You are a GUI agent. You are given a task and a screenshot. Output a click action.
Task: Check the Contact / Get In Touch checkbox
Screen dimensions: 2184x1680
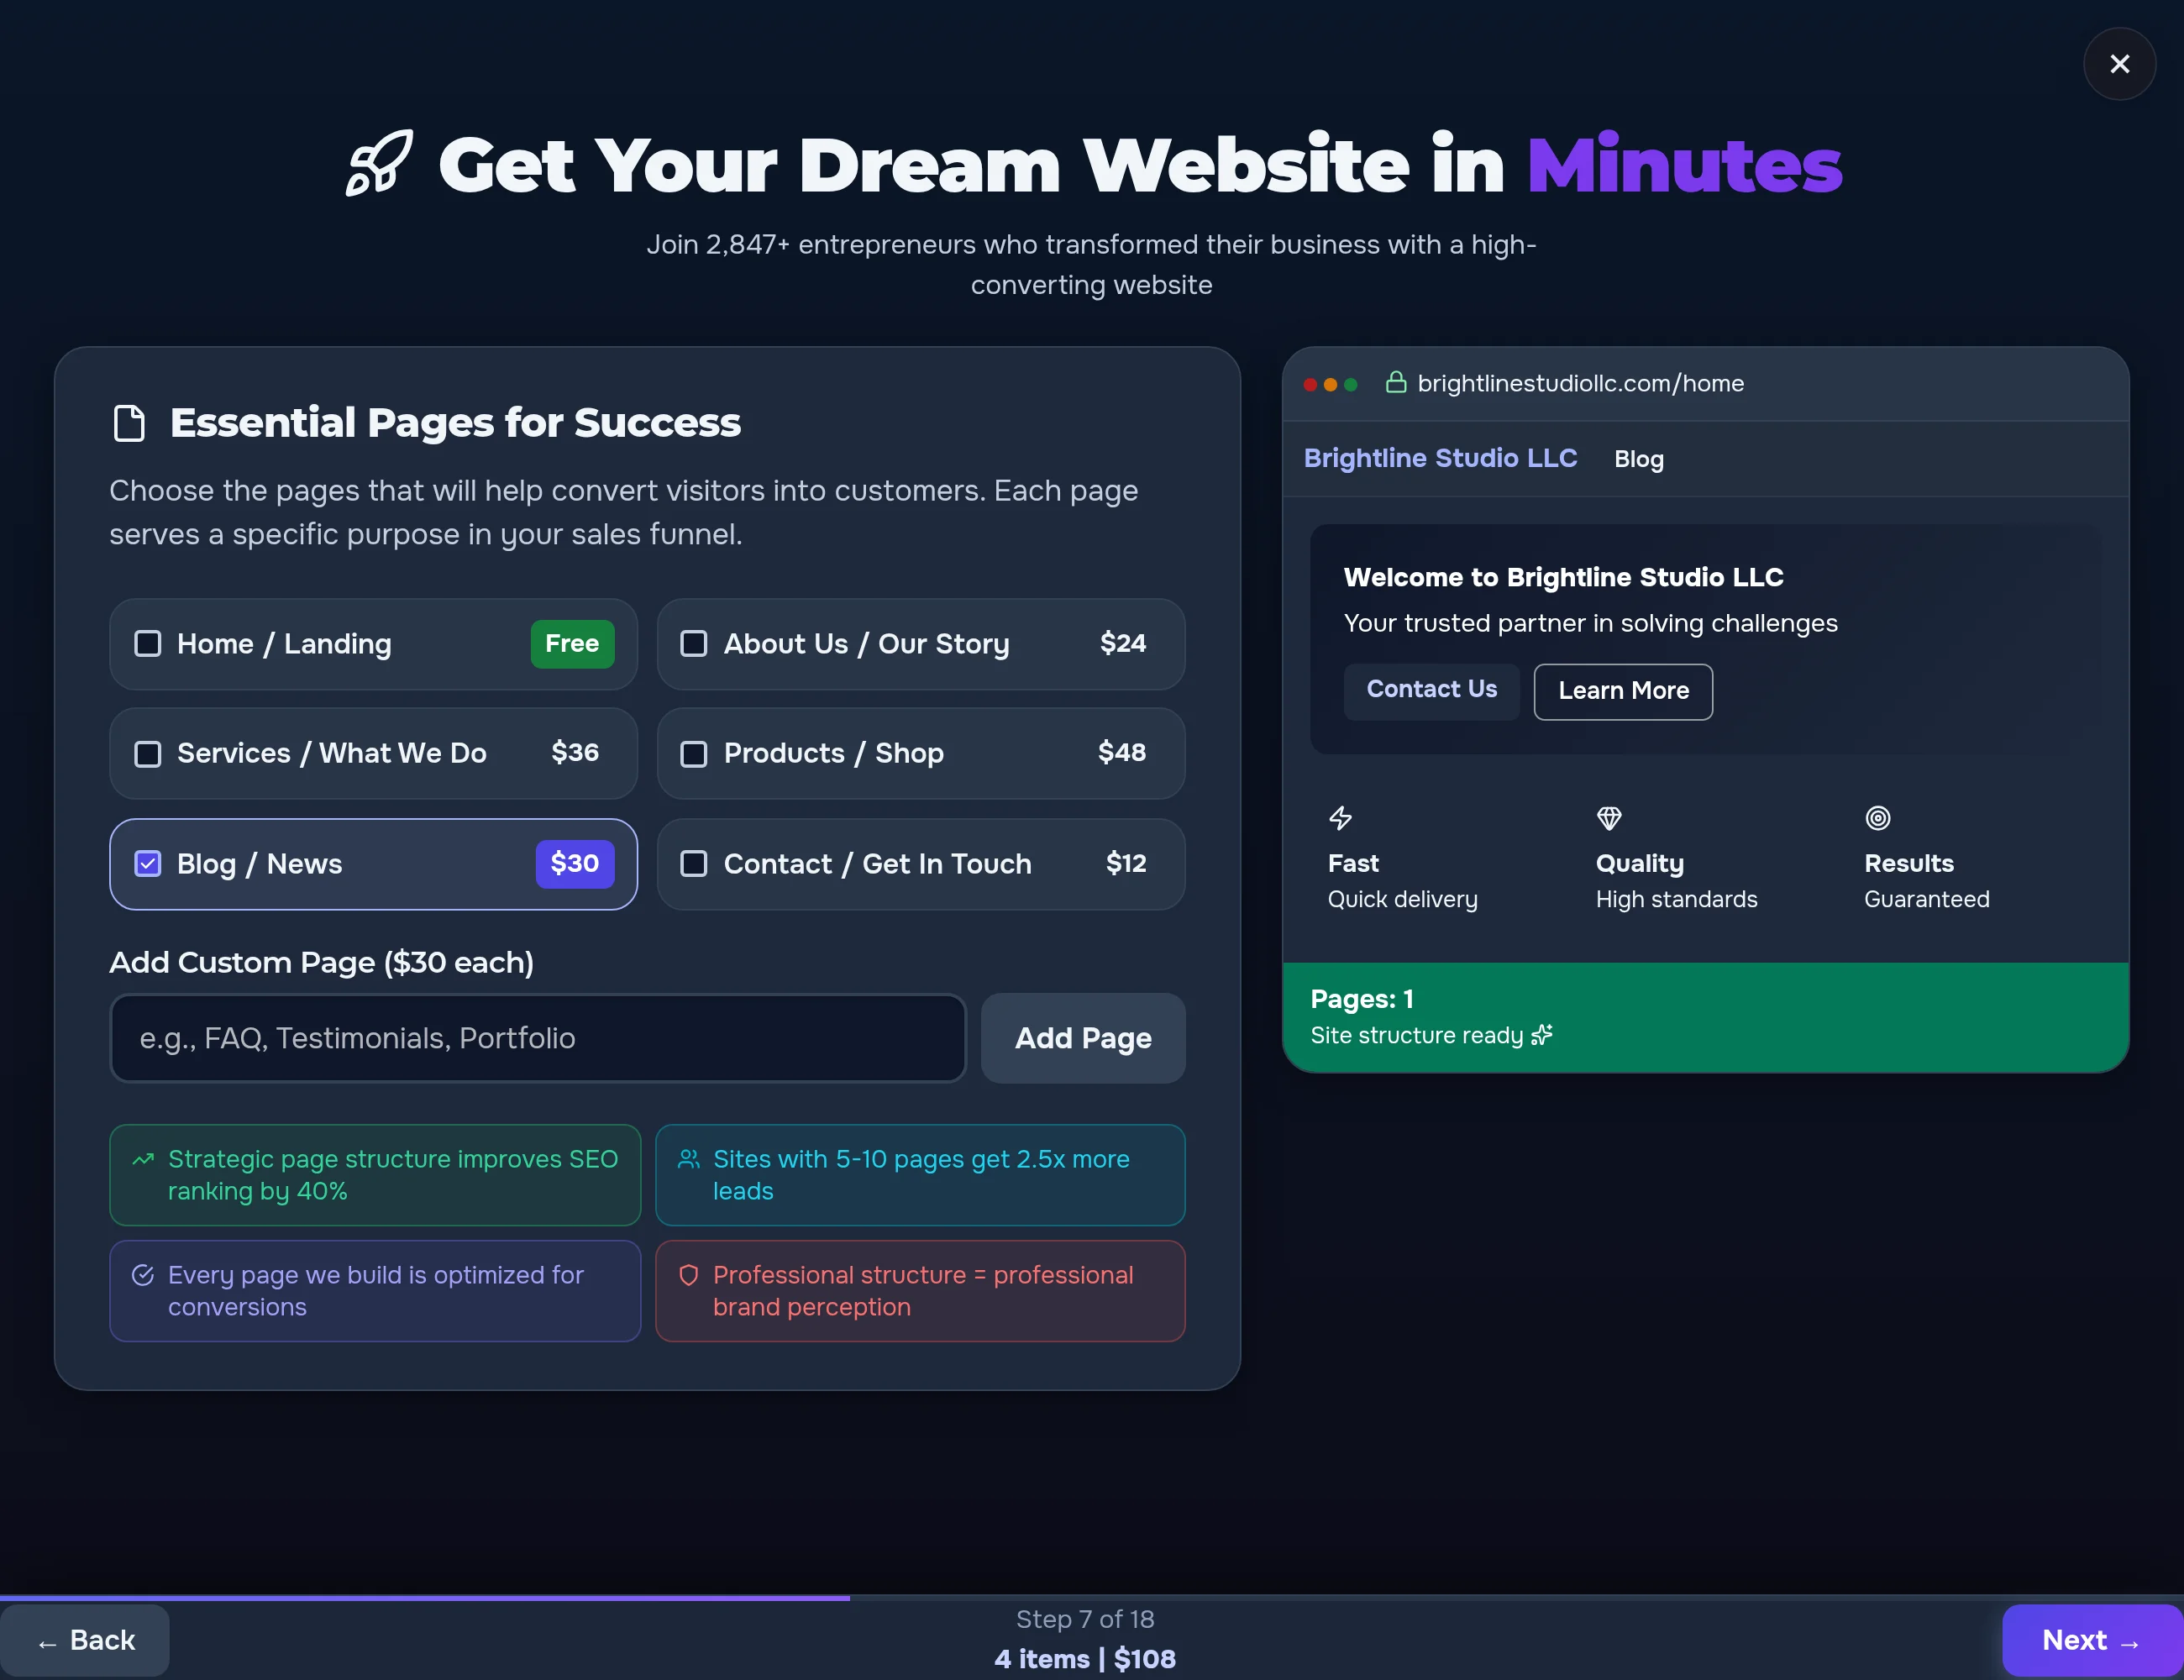[x=693, y=863]
